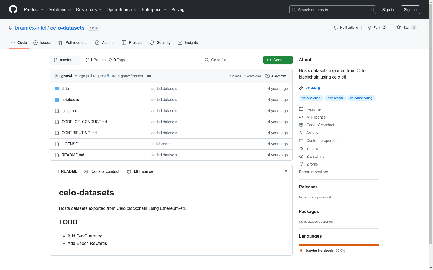Viewport: 433px width, 270px height.
Task: Click the CODE_OF_CONDUCT.md file icon
Action: 57,122
